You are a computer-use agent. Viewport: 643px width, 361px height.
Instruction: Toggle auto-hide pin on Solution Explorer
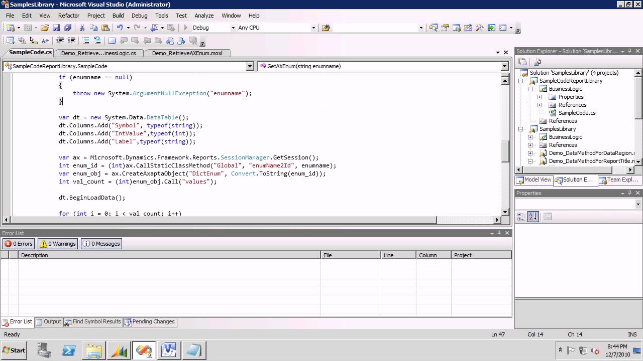click(x=629, y=51)
